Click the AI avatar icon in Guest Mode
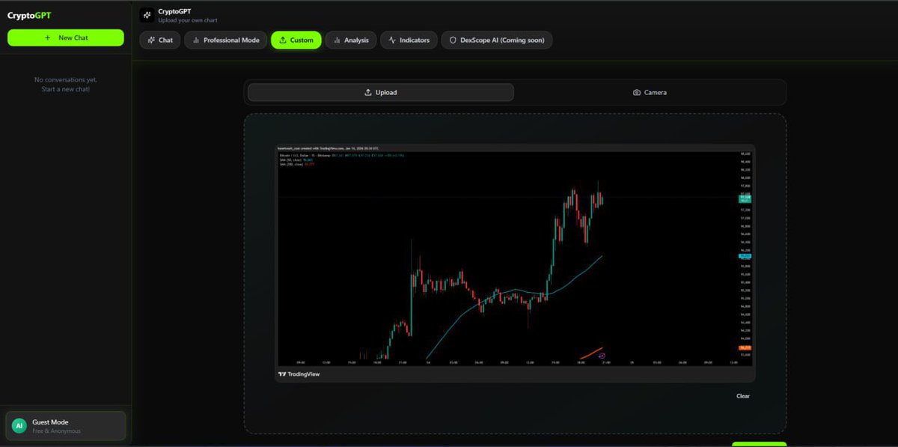This screenshot has height=447, width=898. [x=19, y=425]
